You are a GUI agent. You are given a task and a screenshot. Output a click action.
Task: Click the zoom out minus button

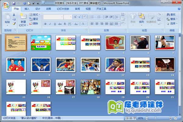pos(147,118)
